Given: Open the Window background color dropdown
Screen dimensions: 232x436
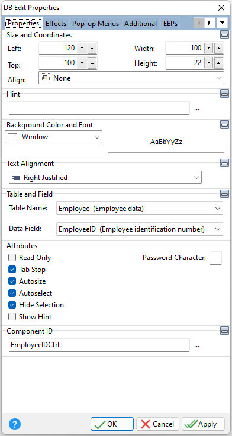Looking at the screenshot, I should (54, 137).
